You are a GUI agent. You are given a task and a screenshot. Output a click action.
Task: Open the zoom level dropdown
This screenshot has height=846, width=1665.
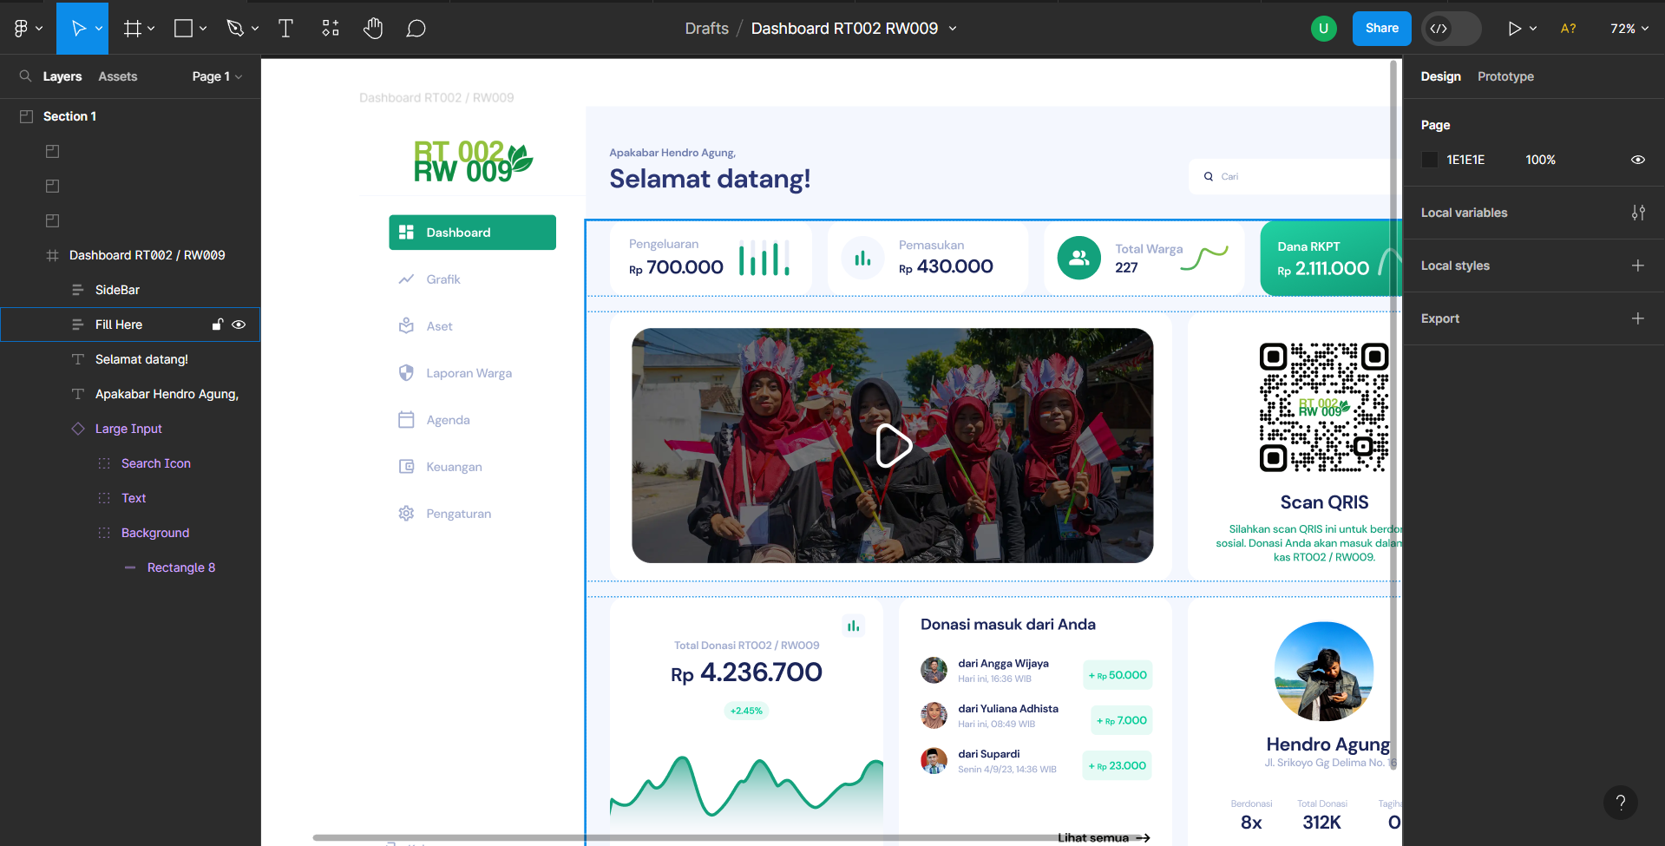point(1629,29)
